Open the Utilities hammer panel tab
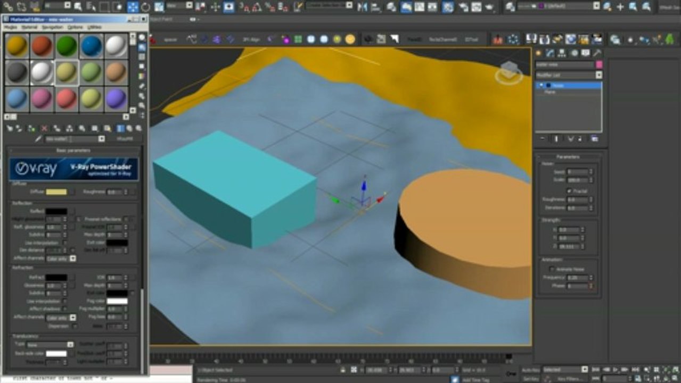Viewport: 681px width, 383px height. click(x=597, y=53)
